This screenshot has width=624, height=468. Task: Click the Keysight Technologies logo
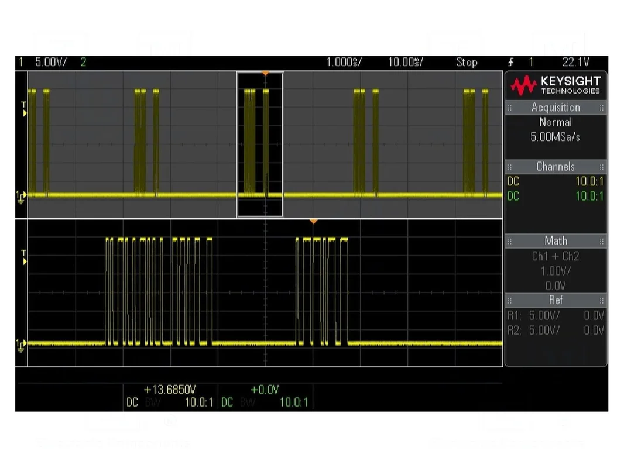point(556,85)
